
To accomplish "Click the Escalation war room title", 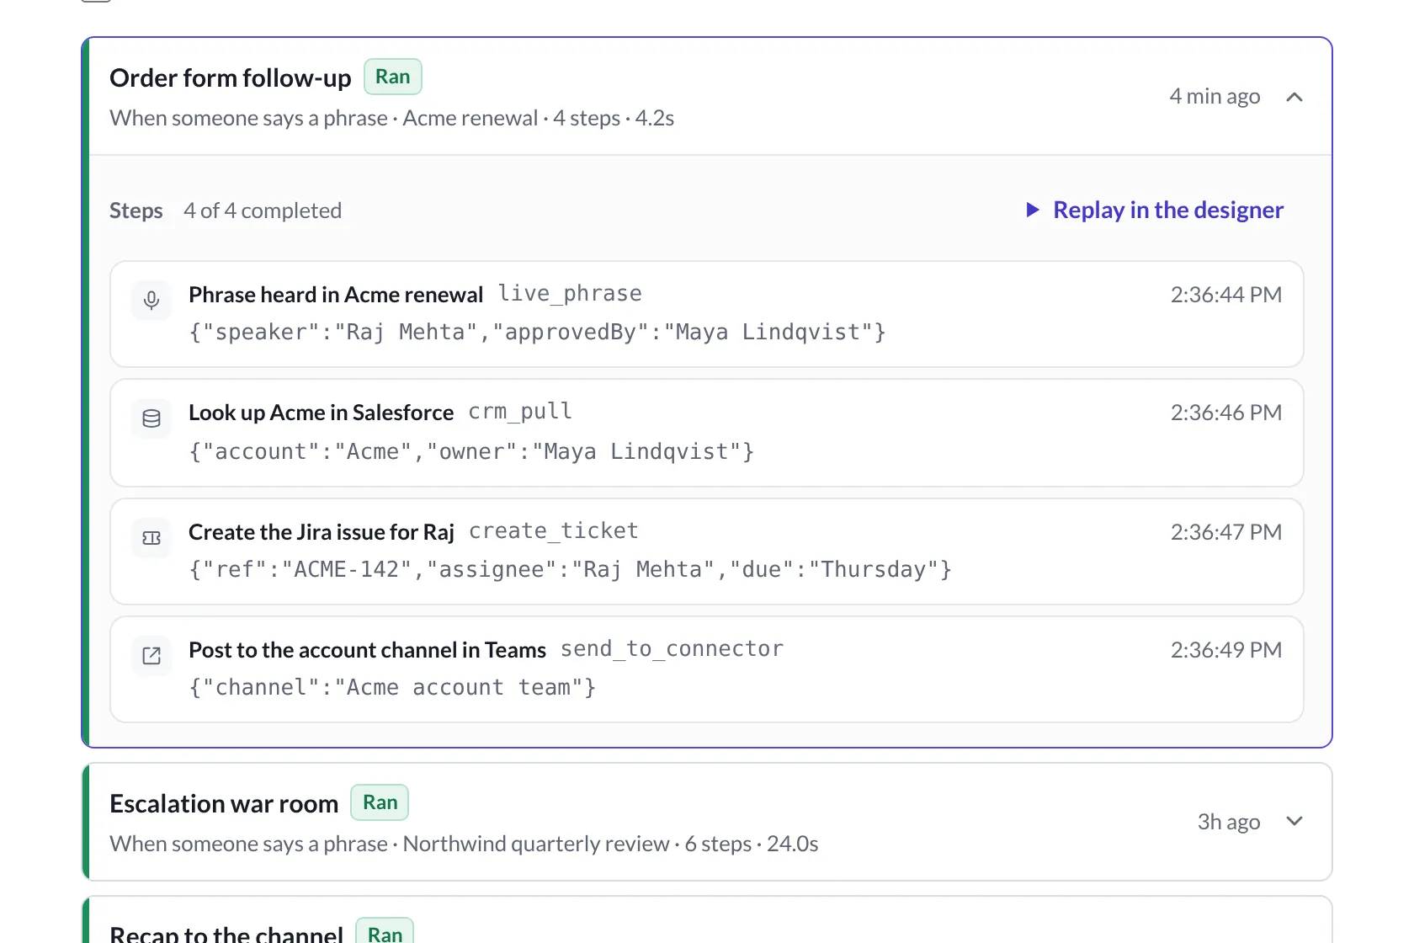I will pyautogui.click(x=224, y=803).
